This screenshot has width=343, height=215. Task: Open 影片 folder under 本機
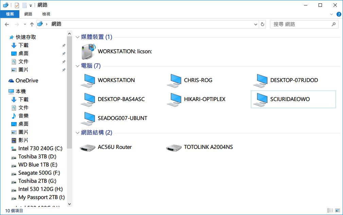tap(20, 140)
